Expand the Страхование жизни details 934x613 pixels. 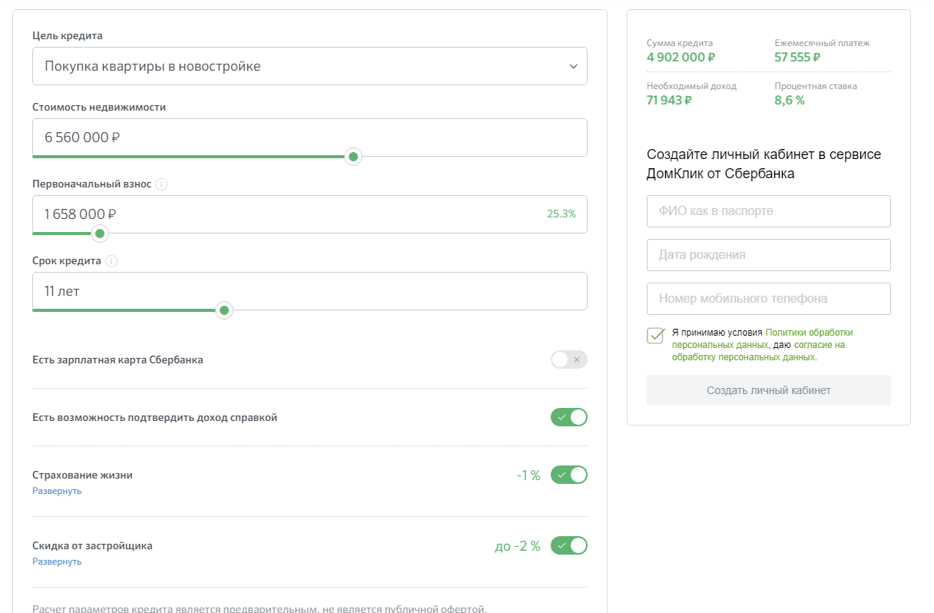pos(57,491)
